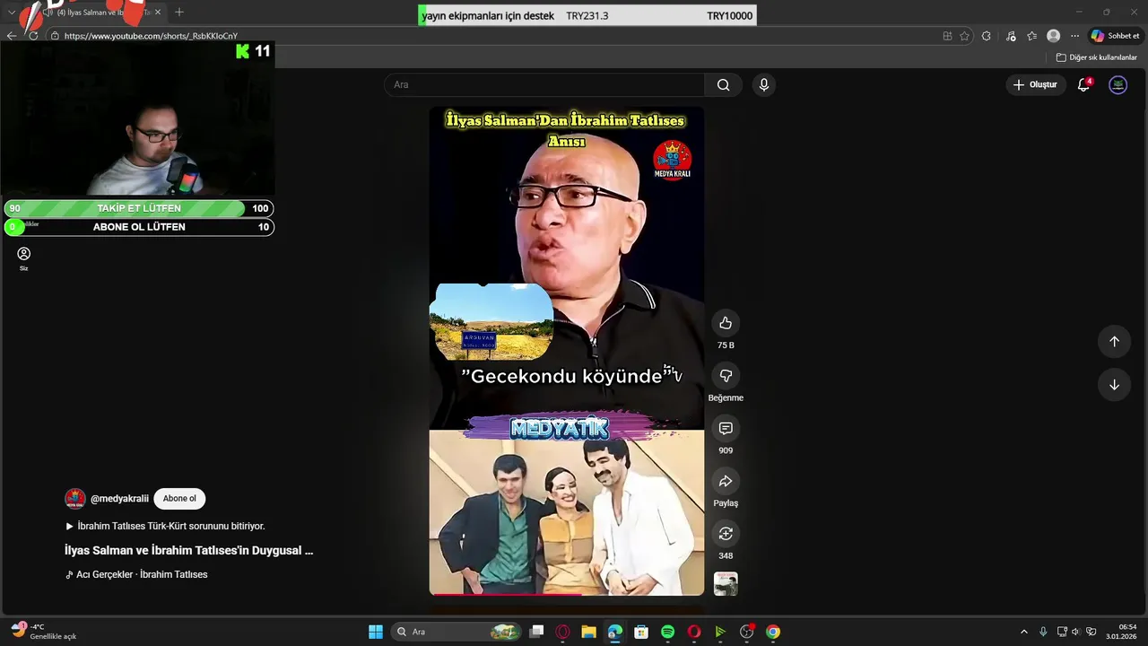Open YouTube notifications bell
Viewport: 1148px width, 646px height.
[1083, 84]
